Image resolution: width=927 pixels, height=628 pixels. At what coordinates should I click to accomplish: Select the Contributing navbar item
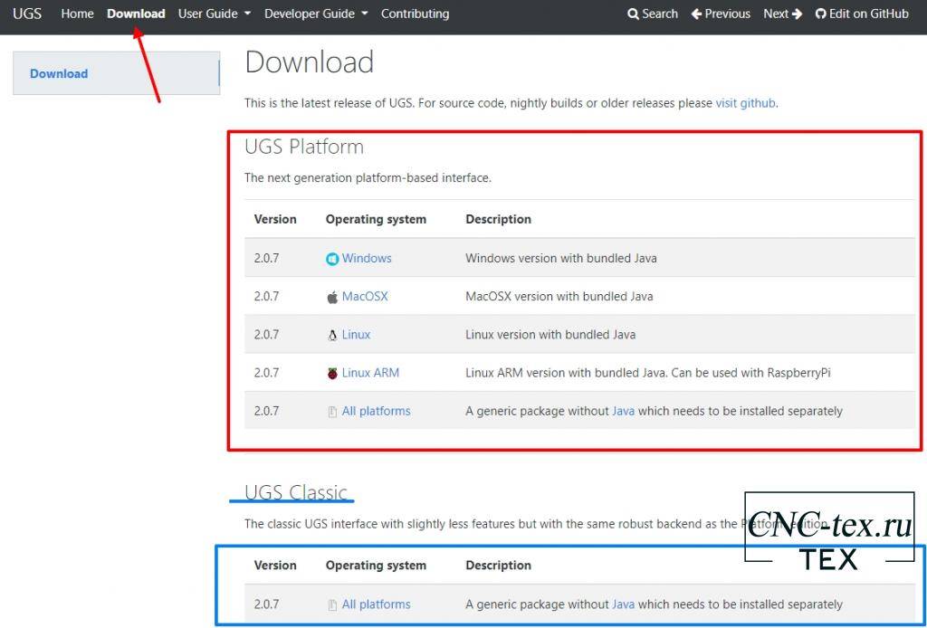415,14
